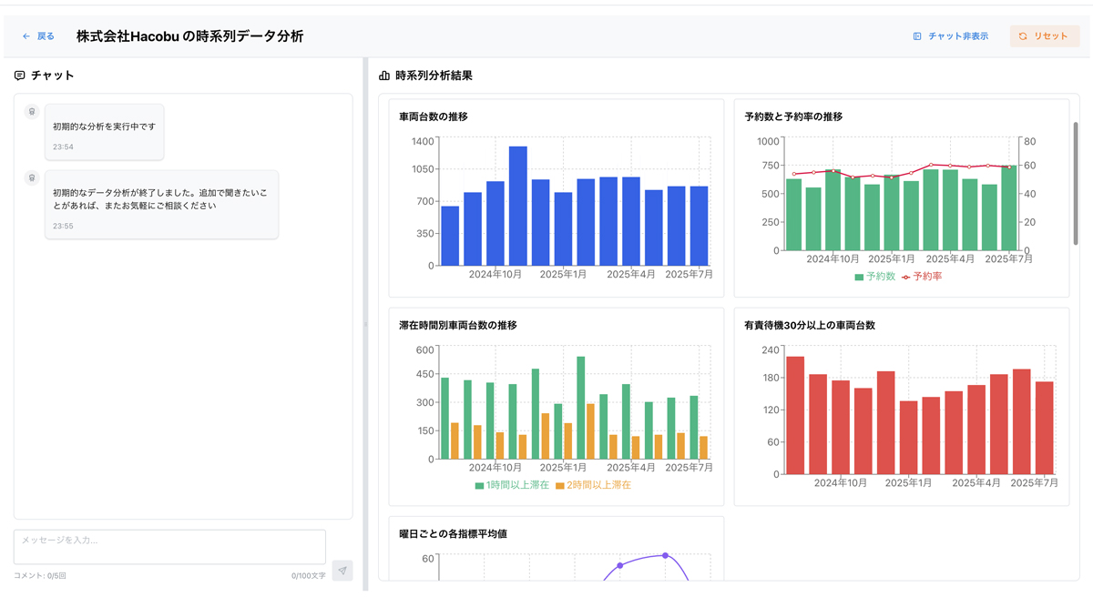Viewport: 1093px width, 597px height.
Task: Click the bot avatar beside first message
Action: [32, 112]
